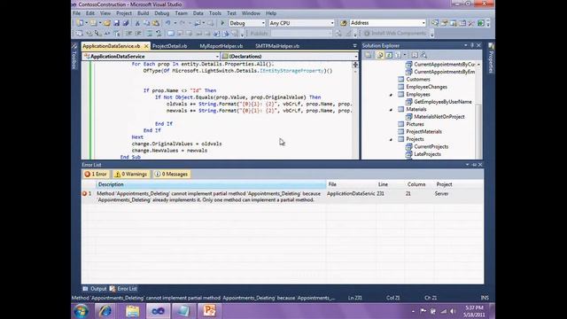Open the Tools menu
The width and height of the screenshot is (567, 319).
tap(214, 13)
